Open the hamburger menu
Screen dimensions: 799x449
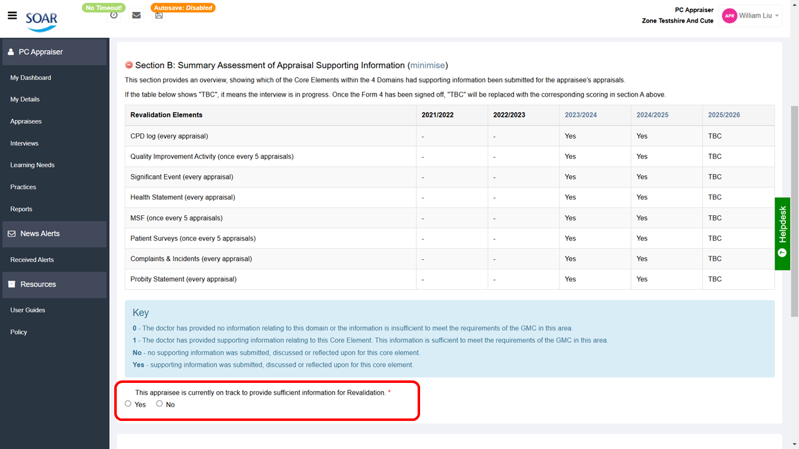pos(12,16)
